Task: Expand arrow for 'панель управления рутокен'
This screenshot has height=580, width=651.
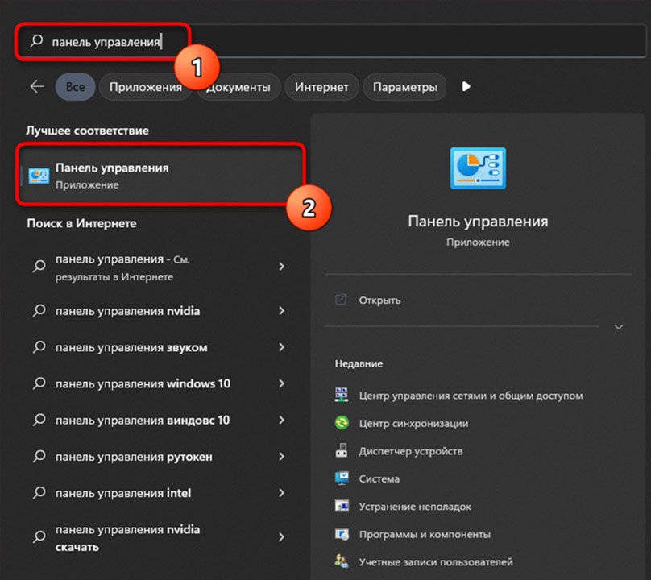Action: [x=281, y=457]
